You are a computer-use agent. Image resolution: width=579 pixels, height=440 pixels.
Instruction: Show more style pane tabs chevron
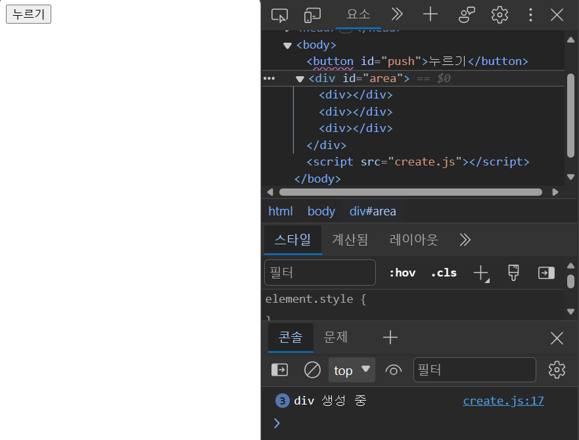pos(465,240)
